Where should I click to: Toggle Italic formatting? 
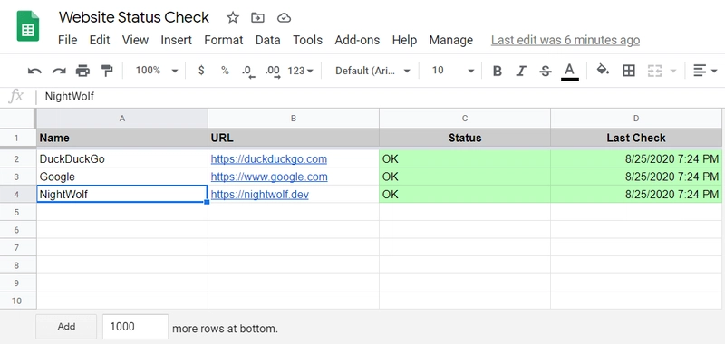(521, 71)
